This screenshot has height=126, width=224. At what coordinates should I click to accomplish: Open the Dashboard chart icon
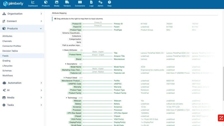coord(33,2)
